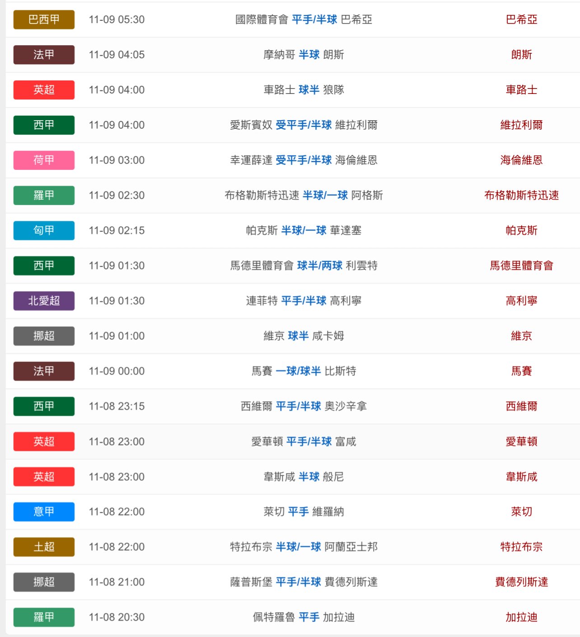
Task: Open 半球 handicap for 韋斯咸 vs 般尼
Action: (x=309, y=477)
